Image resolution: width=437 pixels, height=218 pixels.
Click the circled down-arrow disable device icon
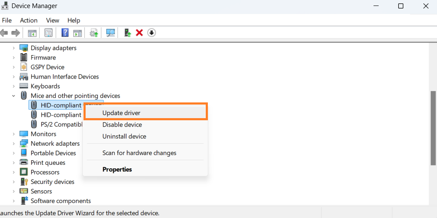pos(151,33)
